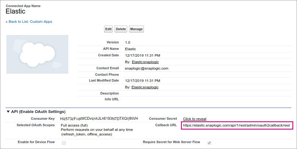Click to reveal the Consumer Secret
The image size is (297, 149).
pyautogui.click(x=195, y=119)
